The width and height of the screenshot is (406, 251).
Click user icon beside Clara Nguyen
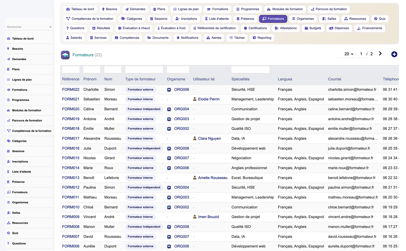(195, 138)
